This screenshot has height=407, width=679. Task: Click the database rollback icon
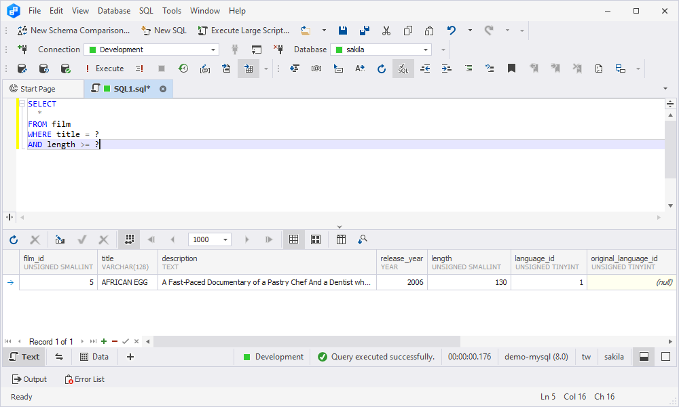coord(43,69)
